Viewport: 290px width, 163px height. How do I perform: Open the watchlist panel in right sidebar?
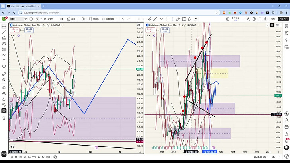pos(286,26)
